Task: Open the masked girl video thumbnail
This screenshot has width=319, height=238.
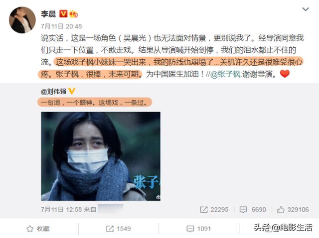Action: click(x=101, y=156)
